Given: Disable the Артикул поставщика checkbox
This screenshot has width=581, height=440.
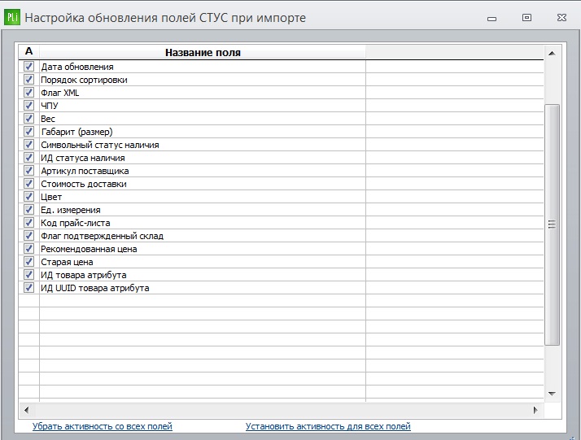Looking at the screenshot, I should tap(28, 170).
